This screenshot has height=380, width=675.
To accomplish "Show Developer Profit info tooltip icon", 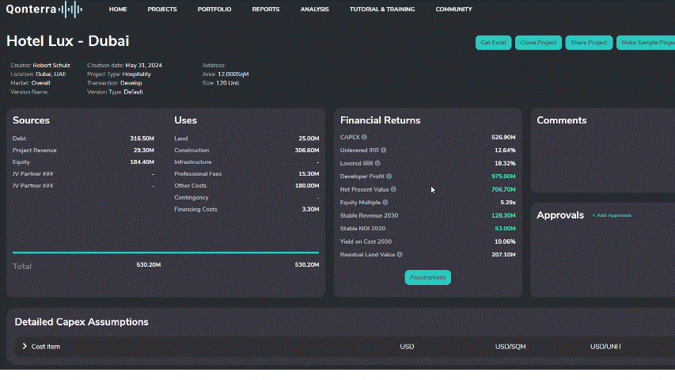I will pos(389,177).
